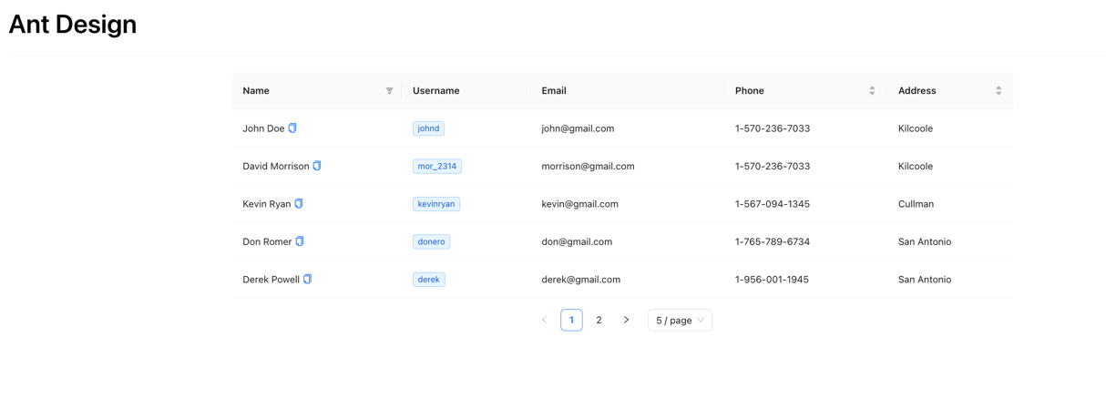Click San Antonio in Don Romer row
1106x409 pixels.
click(925, 241)
